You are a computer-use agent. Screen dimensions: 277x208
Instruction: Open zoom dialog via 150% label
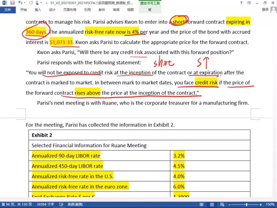(270, 204)
